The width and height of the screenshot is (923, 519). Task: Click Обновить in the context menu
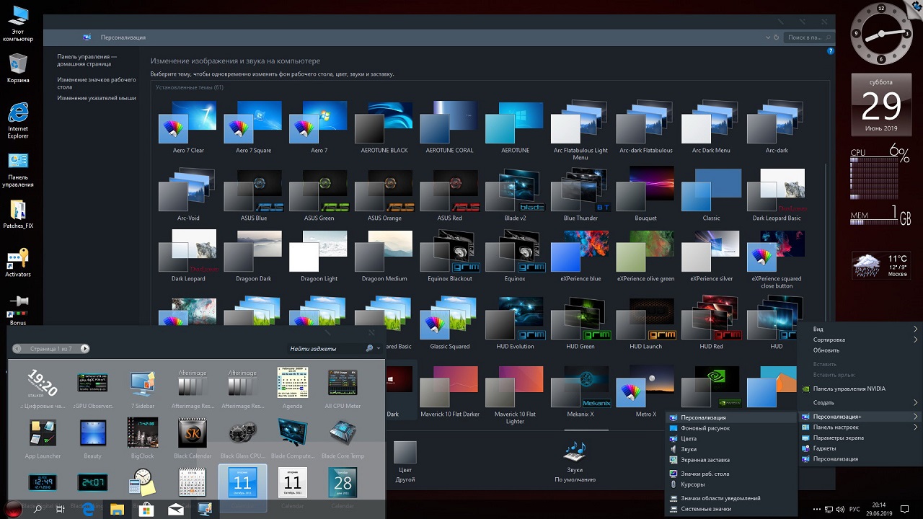pos(826,350)
